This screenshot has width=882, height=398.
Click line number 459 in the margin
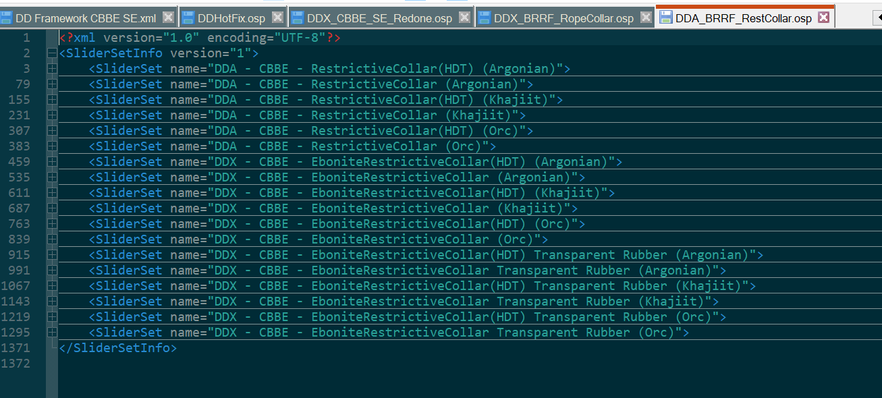pos(20,162)
